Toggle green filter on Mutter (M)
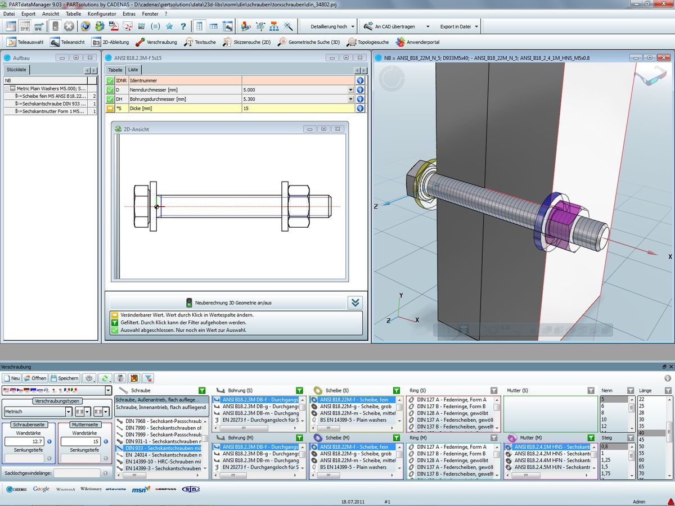 coord(591,437)
